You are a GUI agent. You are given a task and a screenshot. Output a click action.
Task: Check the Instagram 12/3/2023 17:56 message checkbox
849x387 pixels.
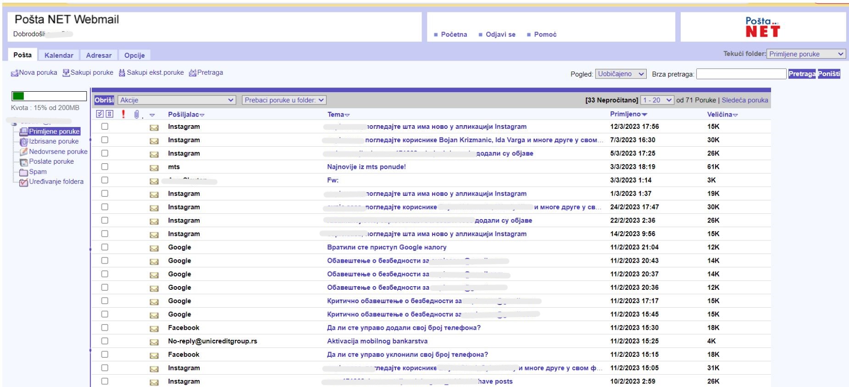[105, 127]
